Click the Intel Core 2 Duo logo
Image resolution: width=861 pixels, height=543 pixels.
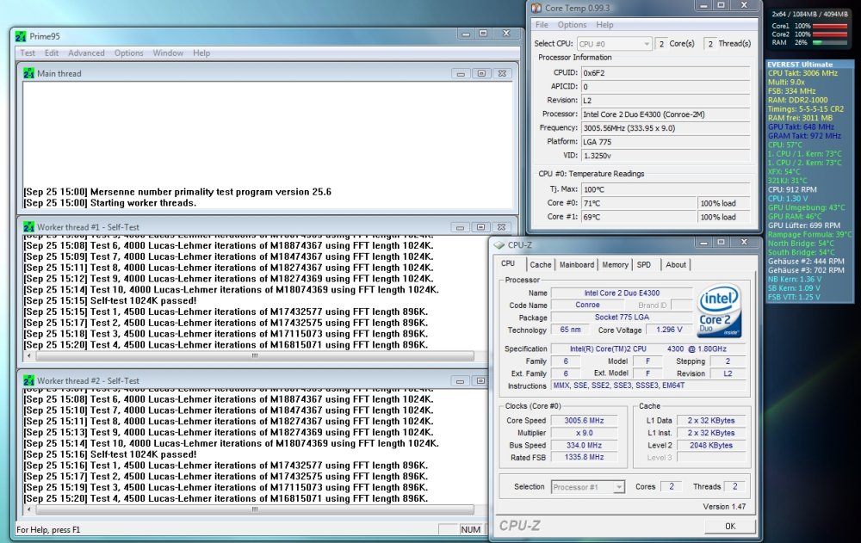pos(719,310)
